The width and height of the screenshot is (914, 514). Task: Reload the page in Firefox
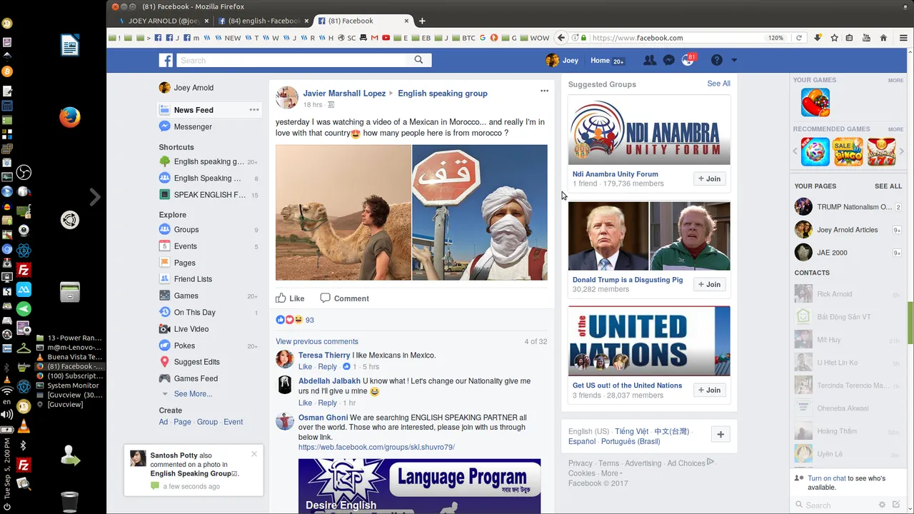pyautogui.click(x=799, y=38)
